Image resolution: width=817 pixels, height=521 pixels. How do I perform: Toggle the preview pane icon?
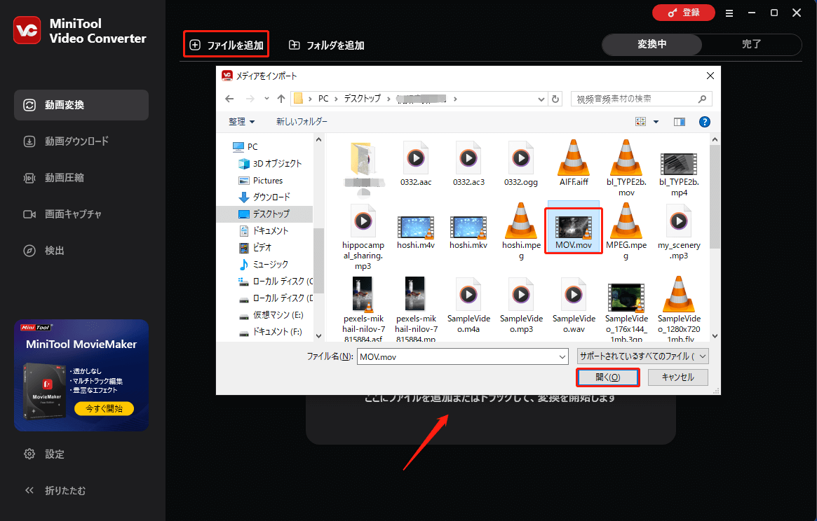(x=680, y=122)
